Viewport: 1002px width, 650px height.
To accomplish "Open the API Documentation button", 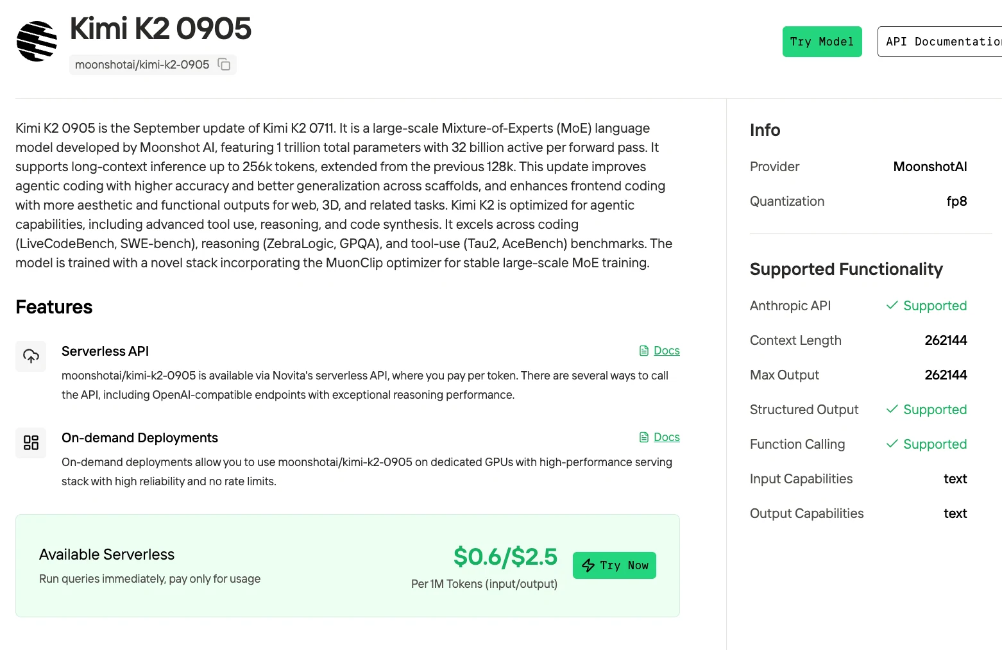I will (940, 42).
